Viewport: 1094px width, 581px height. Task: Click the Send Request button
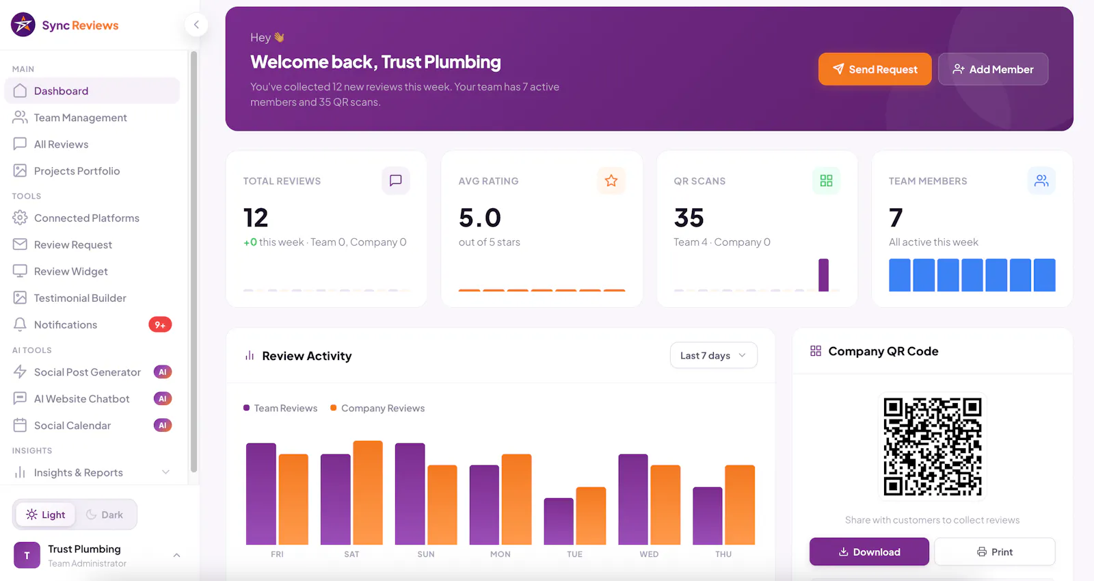coord(875,69)
